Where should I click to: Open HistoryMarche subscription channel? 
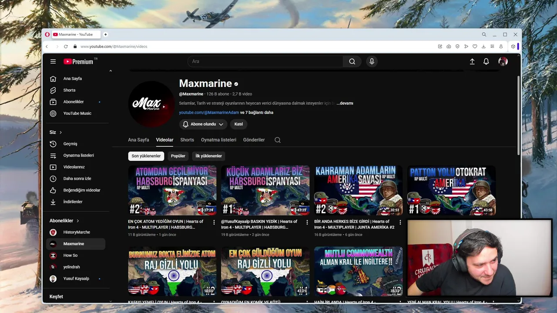tap(76, 232)
